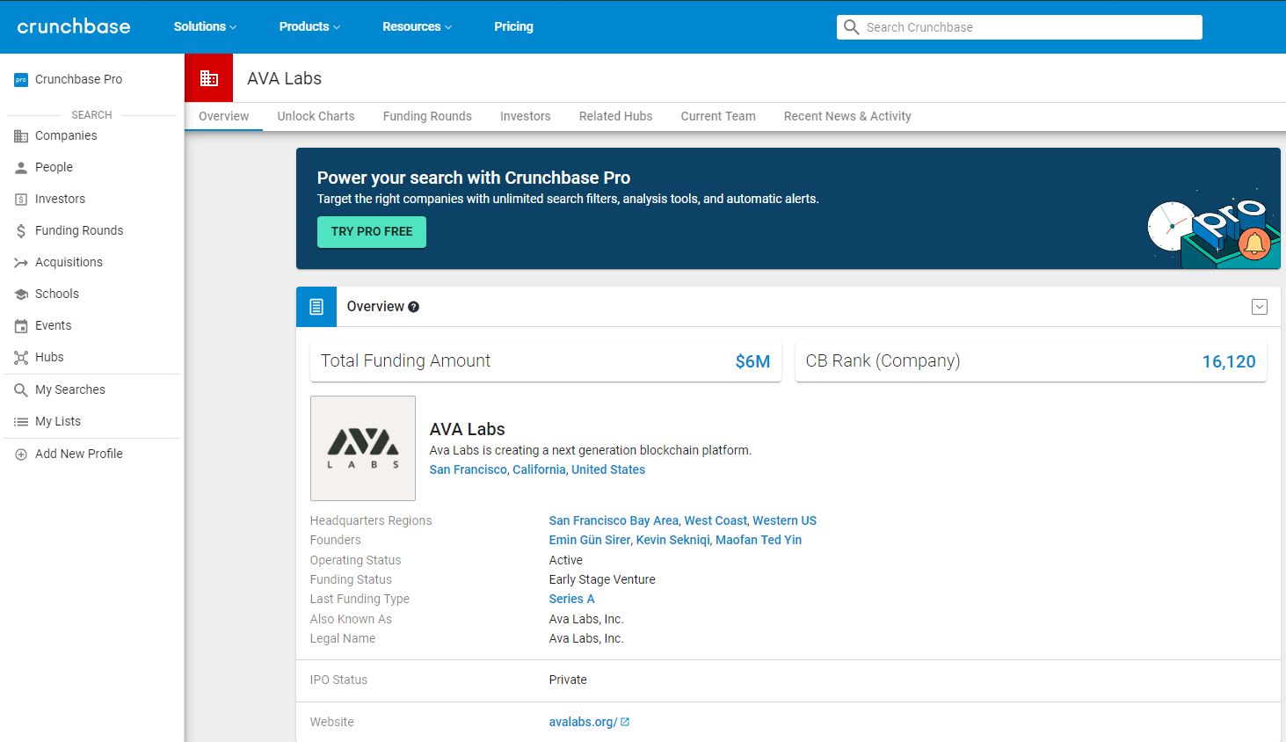Click the red organization building icon
The image size is (1286, 742).
[x=209, y=78]
